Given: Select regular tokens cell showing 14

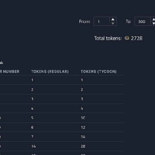Looking at the screenshot, I should pos(33,146).
